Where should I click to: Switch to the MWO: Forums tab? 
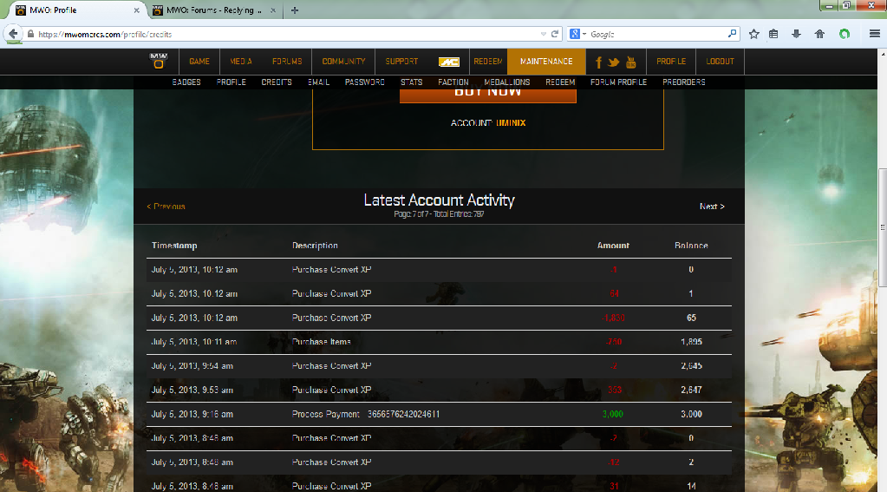[214, 10]
